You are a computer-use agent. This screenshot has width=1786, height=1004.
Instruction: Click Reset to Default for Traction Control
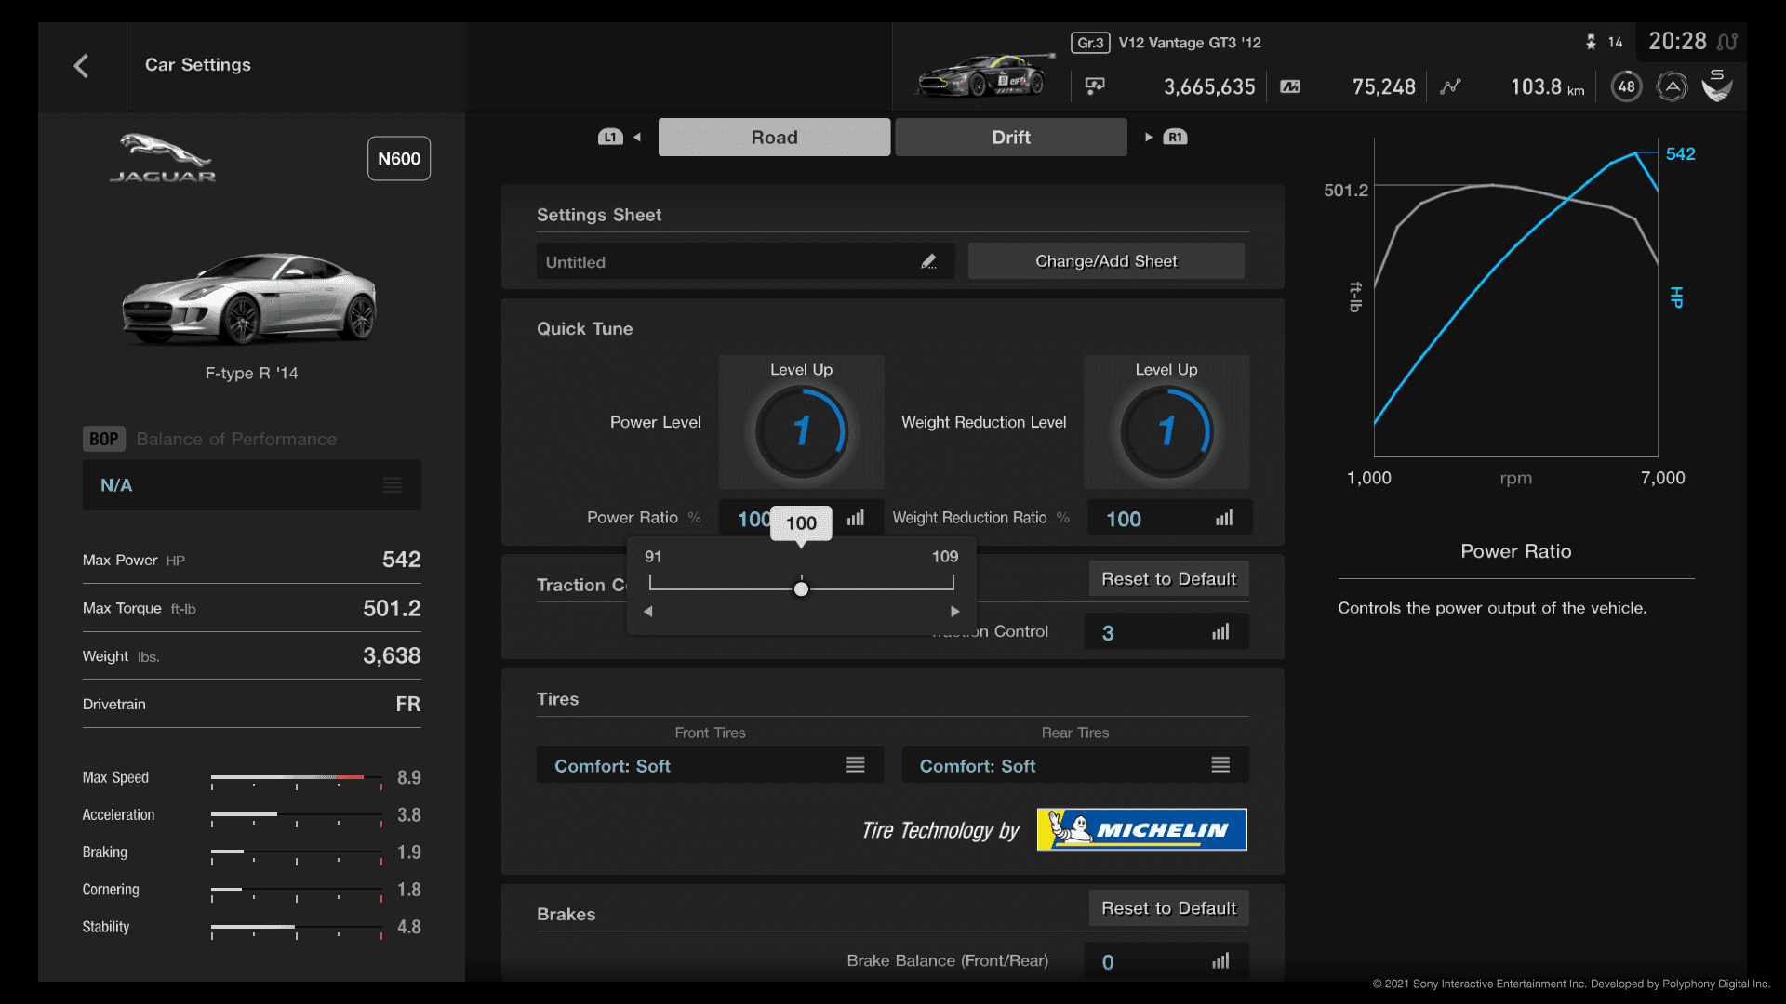[1168, 579]
